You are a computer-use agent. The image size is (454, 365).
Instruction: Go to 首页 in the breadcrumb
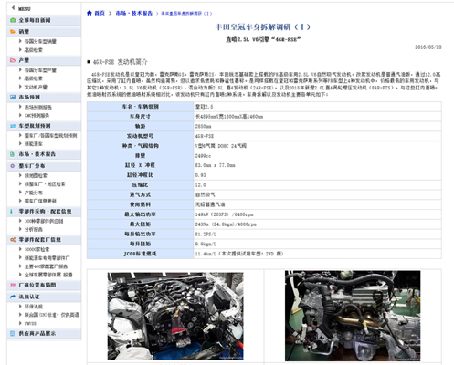click(100, 13)
